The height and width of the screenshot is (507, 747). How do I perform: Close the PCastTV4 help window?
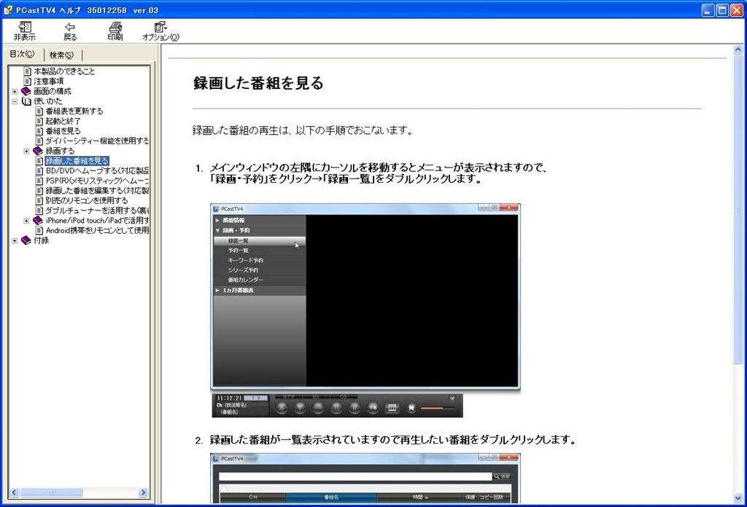(737, 10)
